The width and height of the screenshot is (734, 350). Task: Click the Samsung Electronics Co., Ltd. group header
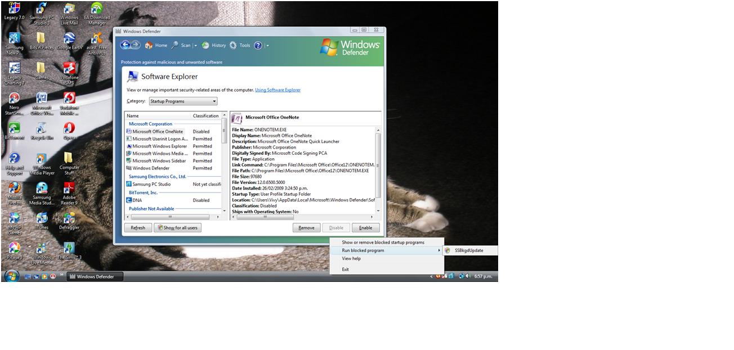158,177
